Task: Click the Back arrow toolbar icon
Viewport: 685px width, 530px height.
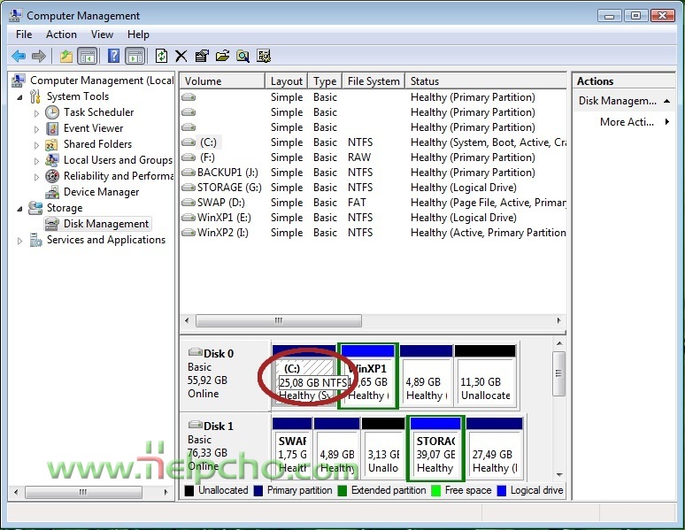Action: 18,56
